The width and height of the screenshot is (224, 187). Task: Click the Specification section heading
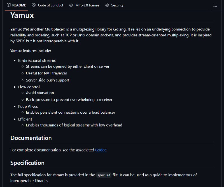coord(27,163)
